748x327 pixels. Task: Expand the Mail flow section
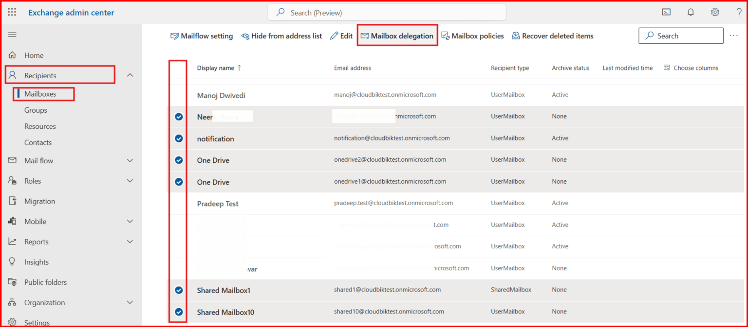(x=130, y=160)
